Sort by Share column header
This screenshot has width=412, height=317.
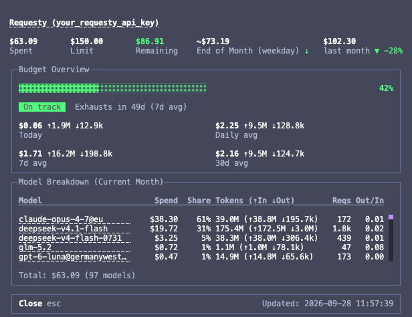coord(199,201)
